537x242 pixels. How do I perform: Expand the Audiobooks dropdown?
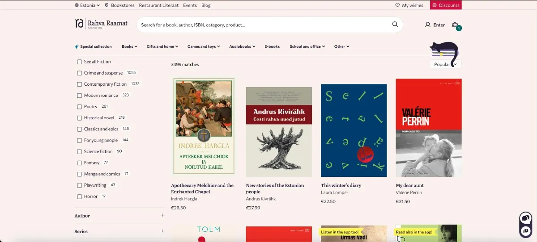click(242, 46)
